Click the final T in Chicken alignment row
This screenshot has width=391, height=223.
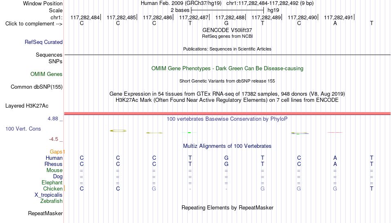[372, 189]
